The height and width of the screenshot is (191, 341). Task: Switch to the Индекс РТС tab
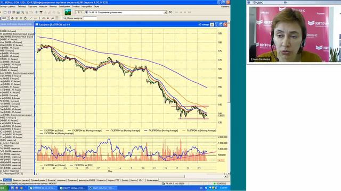(x=113, y=180)
